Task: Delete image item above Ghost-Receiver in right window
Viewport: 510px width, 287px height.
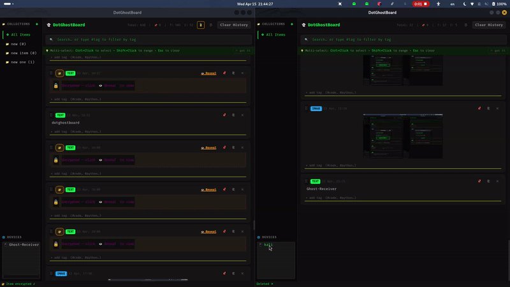Action: pyautogui.click(x=498, y=108)
